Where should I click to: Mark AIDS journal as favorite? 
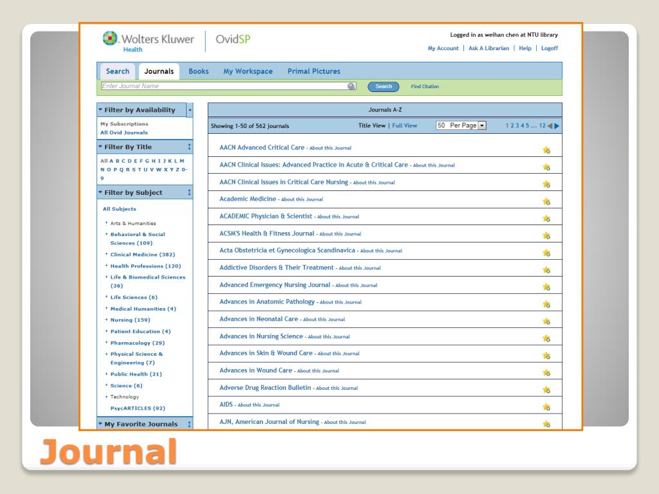[546, 407]
